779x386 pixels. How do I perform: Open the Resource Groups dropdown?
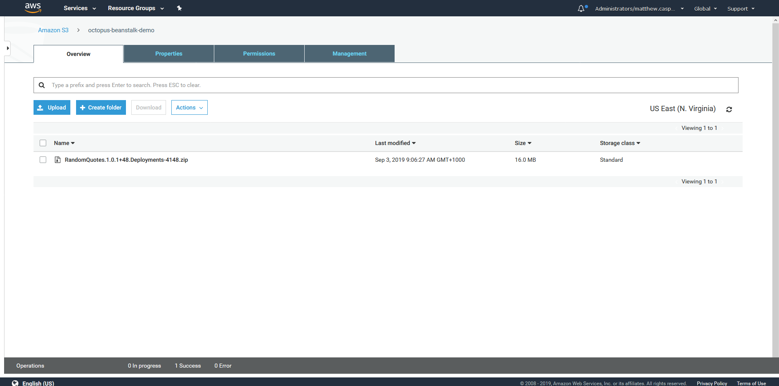coord(136,8)
